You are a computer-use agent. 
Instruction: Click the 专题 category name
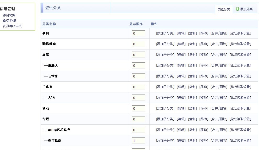click(x=46, y=119)
